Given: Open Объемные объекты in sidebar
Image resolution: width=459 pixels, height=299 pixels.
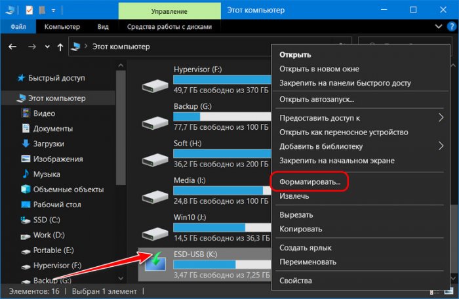Looking at the screenshot, I should click(x=63, y=189).
